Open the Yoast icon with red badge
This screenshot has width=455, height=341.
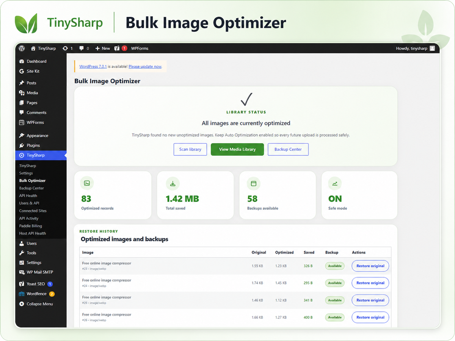click(117, 48)
